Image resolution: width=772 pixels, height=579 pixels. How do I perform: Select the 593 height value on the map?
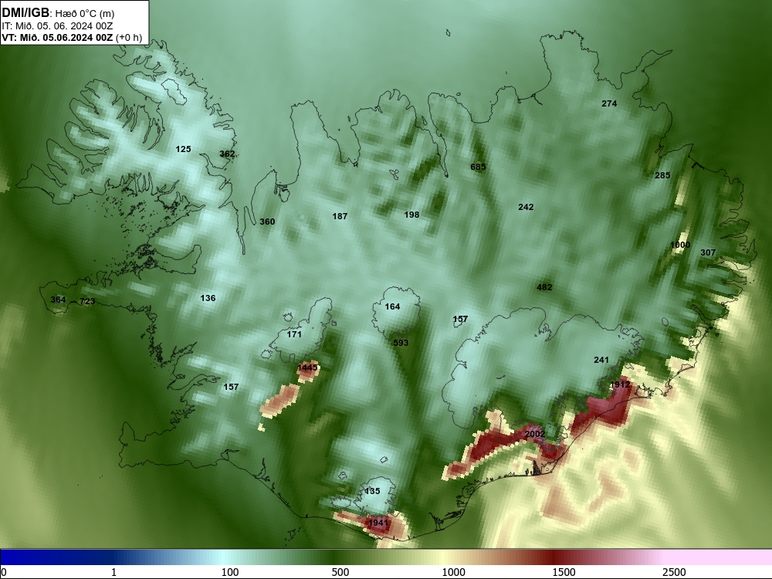point(401,343)
